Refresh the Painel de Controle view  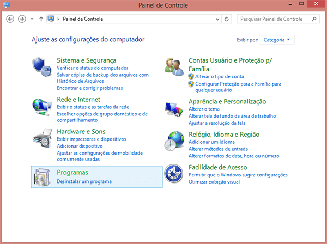coord(227,19)
